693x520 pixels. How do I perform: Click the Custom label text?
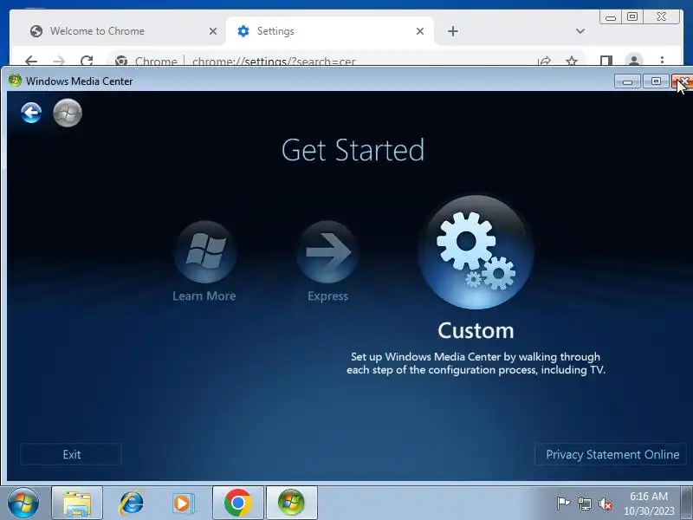476,331
